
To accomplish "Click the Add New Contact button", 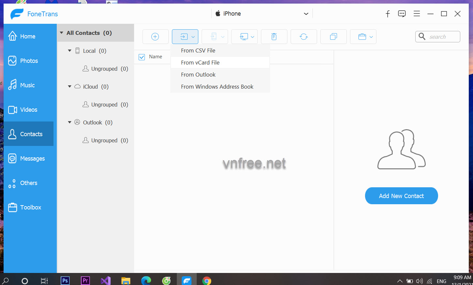I will click(401, 196).
